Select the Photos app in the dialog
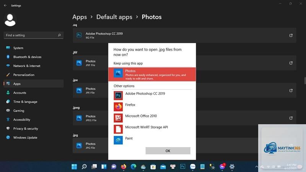This screenshot has width=306, height=172. coord(152,74)
